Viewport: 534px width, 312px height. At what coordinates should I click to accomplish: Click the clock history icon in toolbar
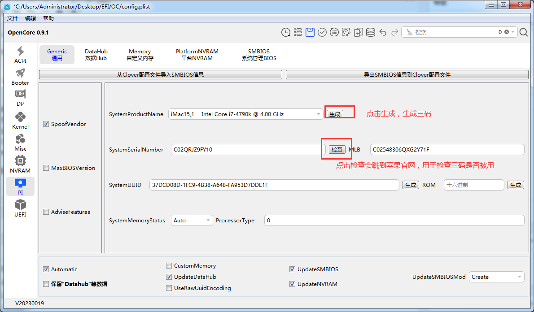[285, 32]
